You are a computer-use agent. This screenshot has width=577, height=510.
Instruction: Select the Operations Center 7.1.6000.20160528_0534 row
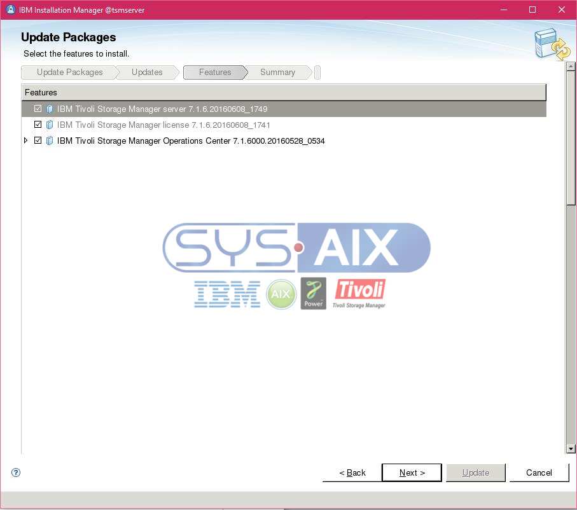[x=284, y=141]
